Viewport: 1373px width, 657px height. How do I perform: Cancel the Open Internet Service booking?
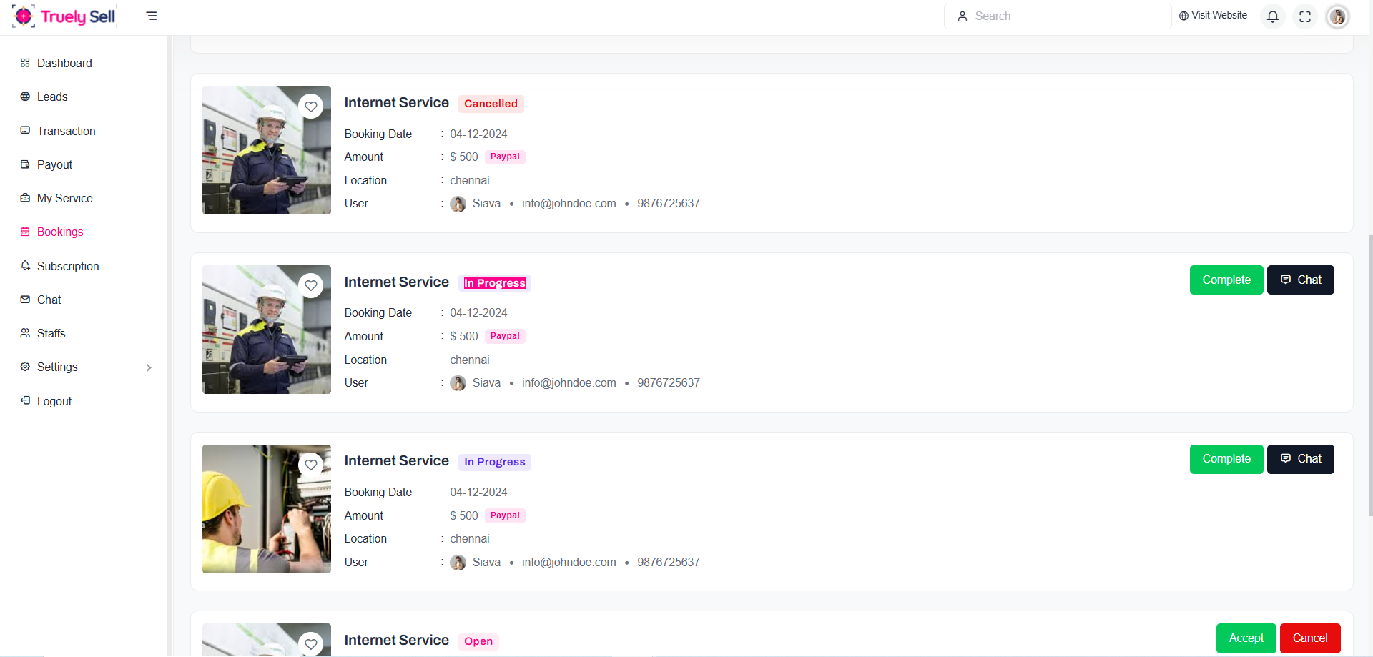(1309, 638)
